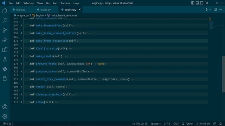The width and height of the screenshot is (225, 126).
Task: Expand folded prepare_scene function
Action: coord(21,71)
